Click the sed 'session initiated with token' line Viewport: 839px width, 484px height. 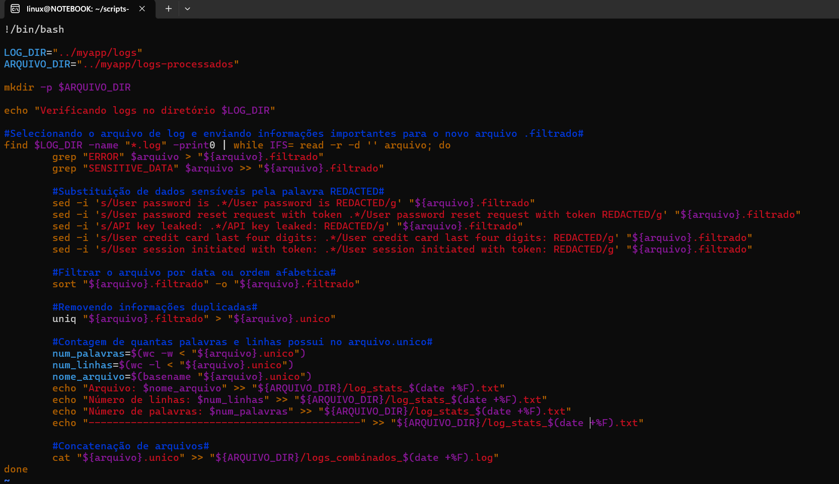402,249
